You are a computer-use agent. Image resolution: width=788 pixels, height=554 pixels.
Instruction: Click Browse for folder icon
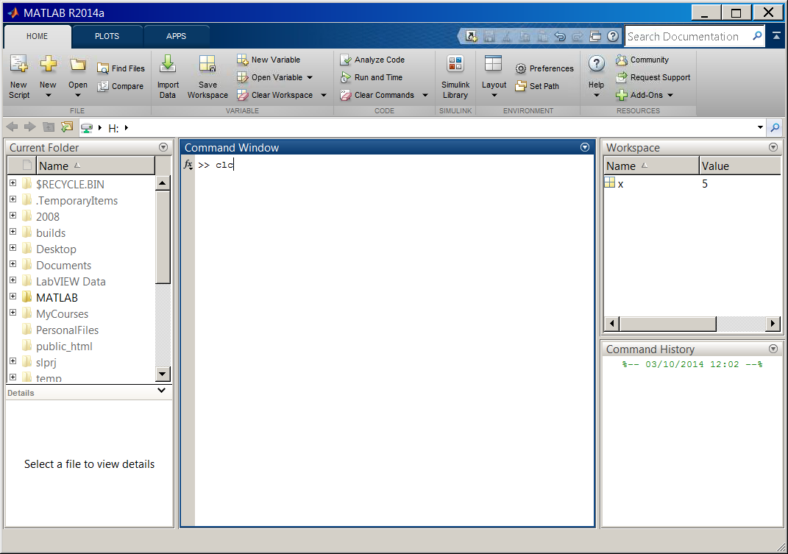pos(67,127)
